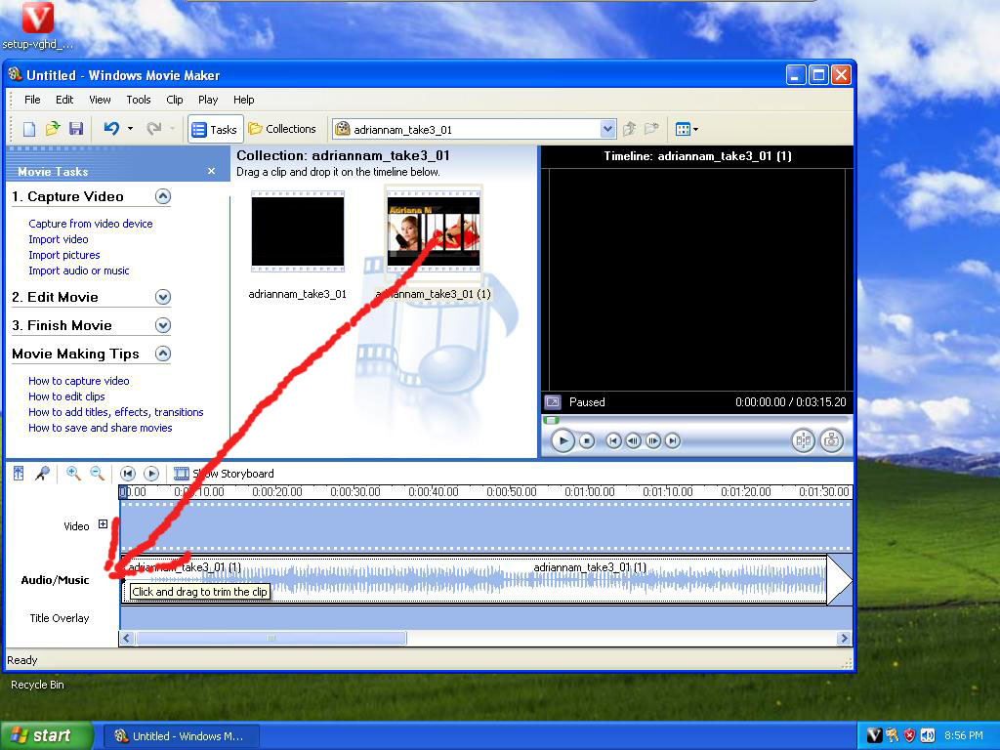Open How to capture video tip
Viewport: 1000px width, 750px height.
point(78,381)
